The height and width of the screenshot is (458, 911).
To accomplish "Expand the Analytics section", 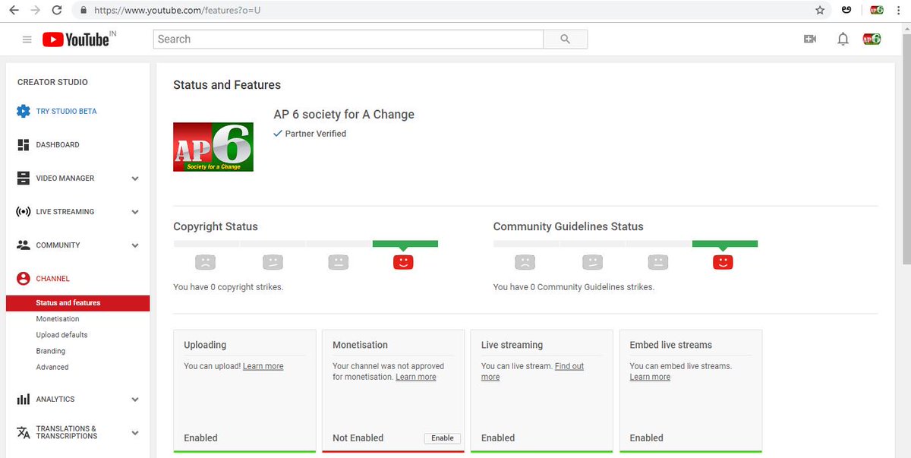I will (135, 400).
